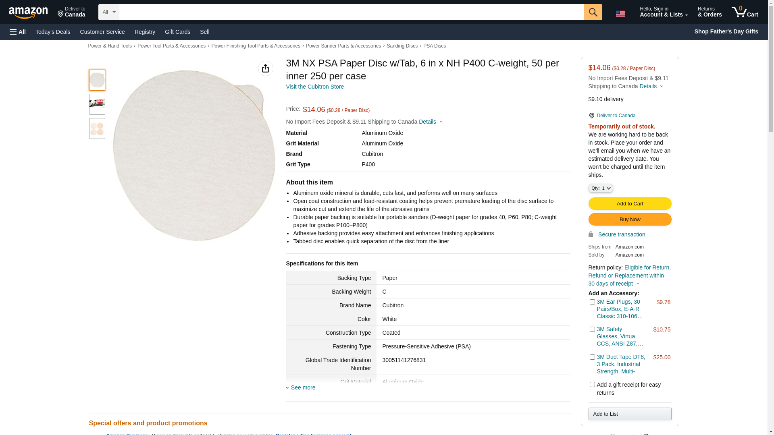
Task: Check the 3M Ear Plugs accessory box
Action: pos(592,302)
